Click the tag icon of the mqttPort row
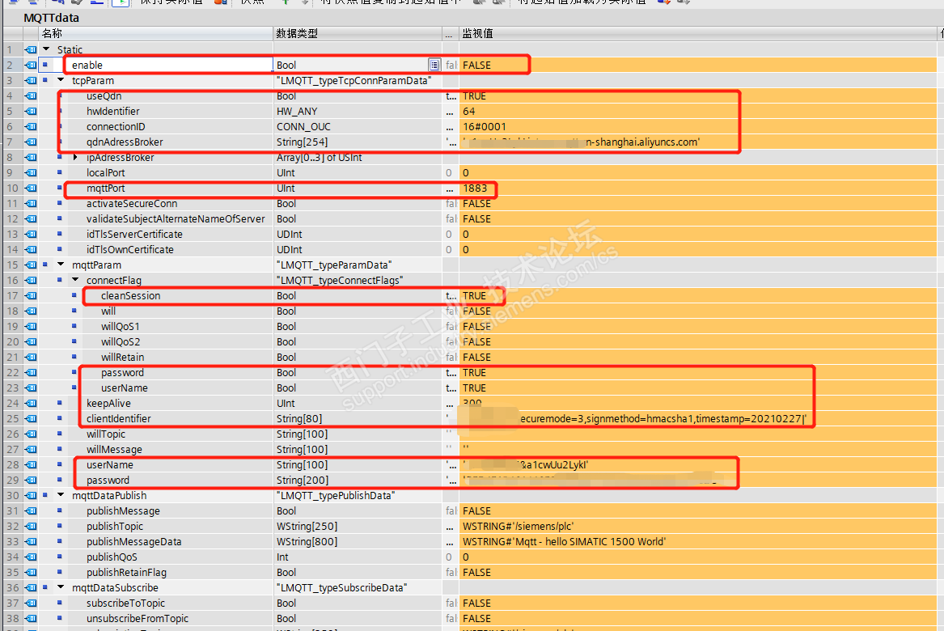The height and width of the screenshot is (631, 944). click(x=31, y=188)
